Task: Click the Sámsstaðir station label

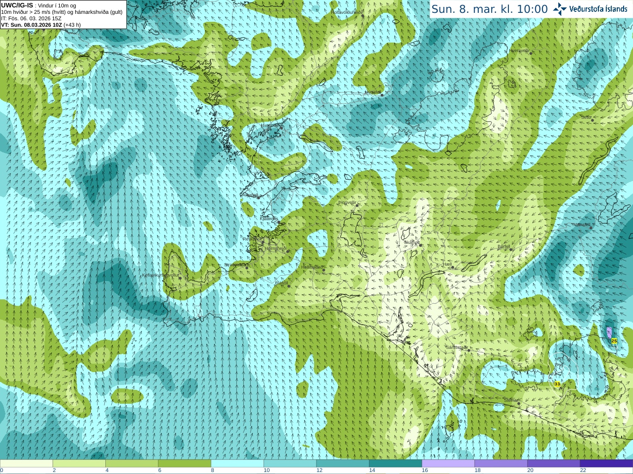Action: coord(456,347)
